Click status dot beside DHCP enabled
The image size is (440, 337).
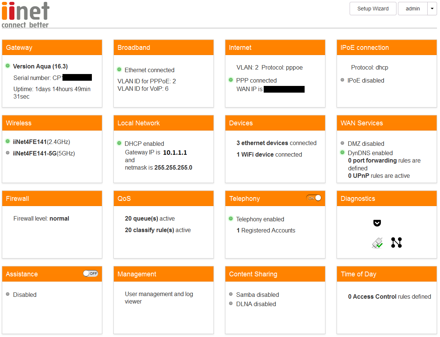pyautogui.click(x=119, y=143)
